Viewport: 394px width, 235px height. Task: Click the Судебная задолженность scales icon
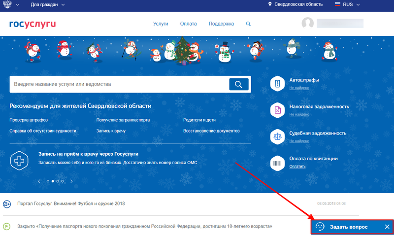tap(277, 137)
